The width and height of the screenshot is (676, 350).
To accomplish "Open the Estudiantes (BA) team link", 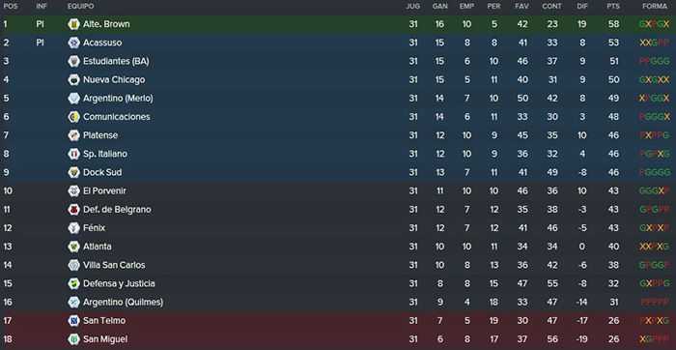I will [x=116, y=61].
